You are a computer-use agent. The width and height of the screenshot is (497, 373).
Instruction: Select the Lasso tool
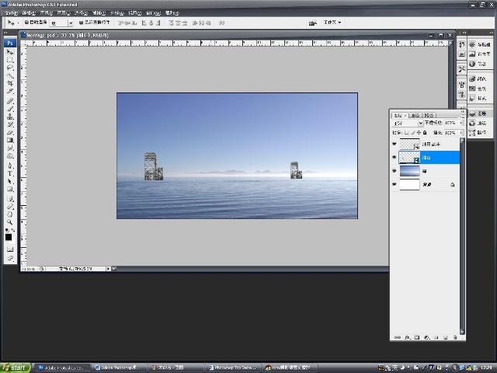click(10, 68)
